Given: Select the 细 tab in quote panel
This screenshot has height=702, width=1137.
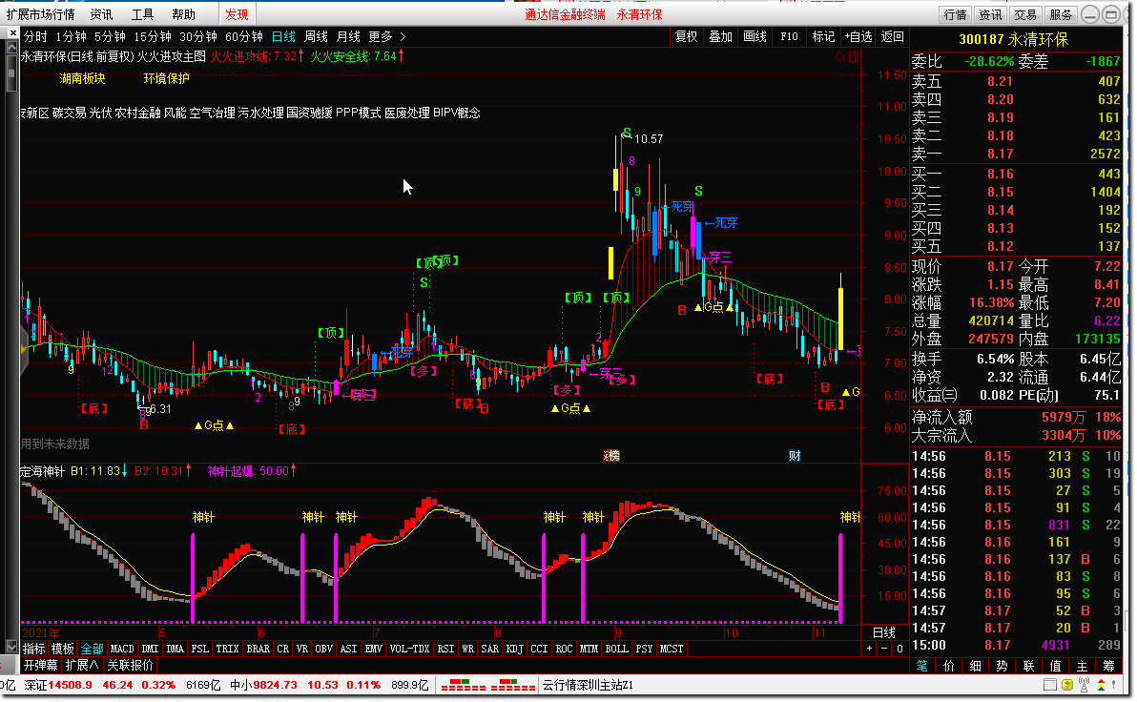Looking at the screenshot, I should 975,666.
